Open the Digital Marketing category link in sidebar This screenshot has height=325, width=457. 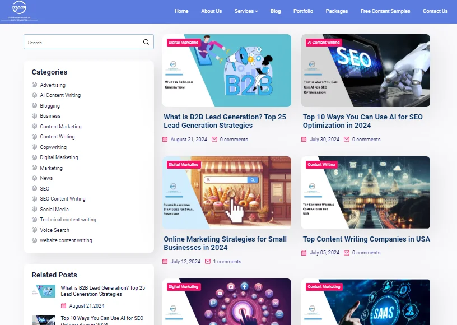coord(59,157)
